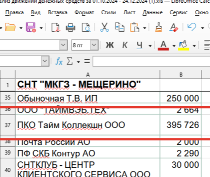Activate the clone formatting paintbrush
This screenshot has width=210, height=177.
[158, 27]
